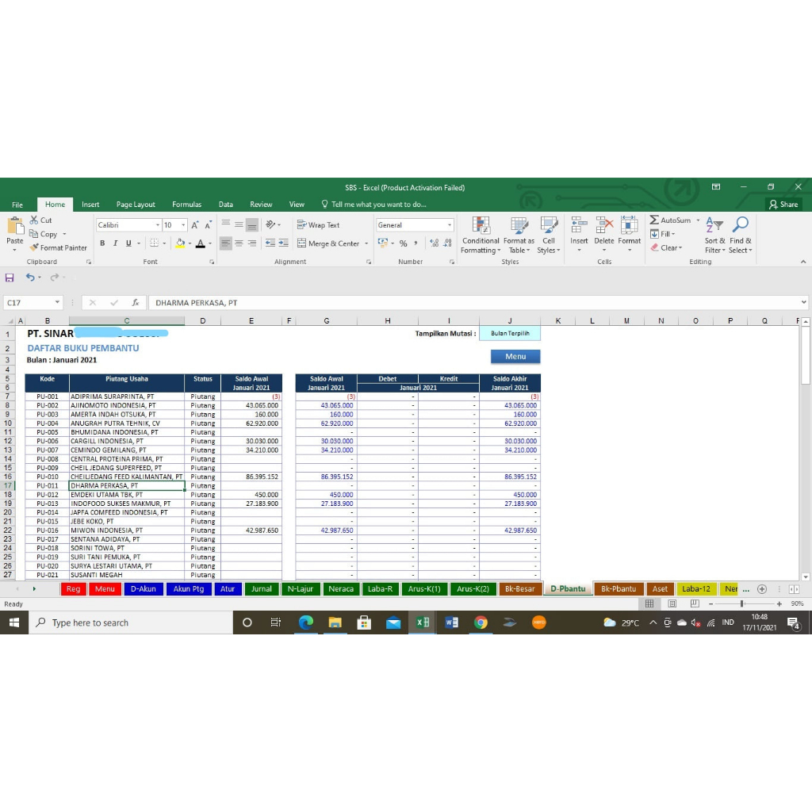Switch to Page Layout view in status bar
812x812 pixels.
[672, 603]
